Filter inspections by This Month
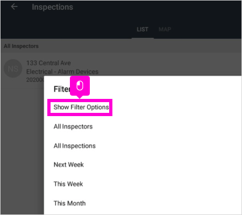242x215 pixels. (x=69, y=203)
